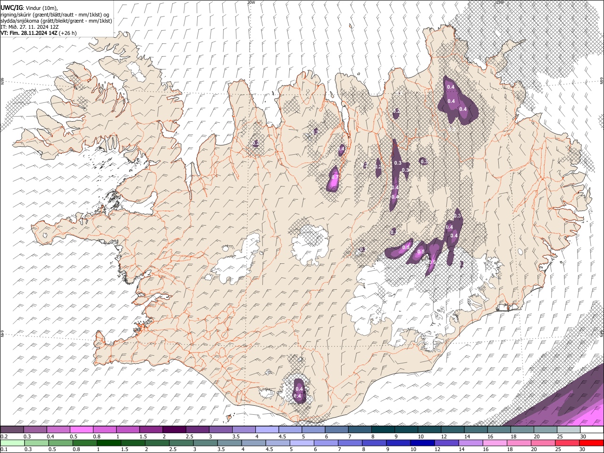Viewport: 604px width, 453px height.
Task: Click the 'UWC/IG' title in the header box
Action: coord(11,8)
